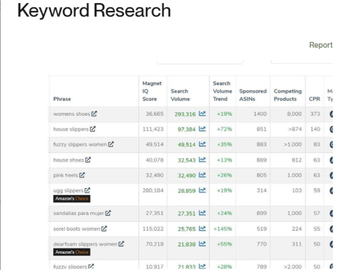Click match type icon in house slippers row

pyautogui.click(x=331, y=129)
